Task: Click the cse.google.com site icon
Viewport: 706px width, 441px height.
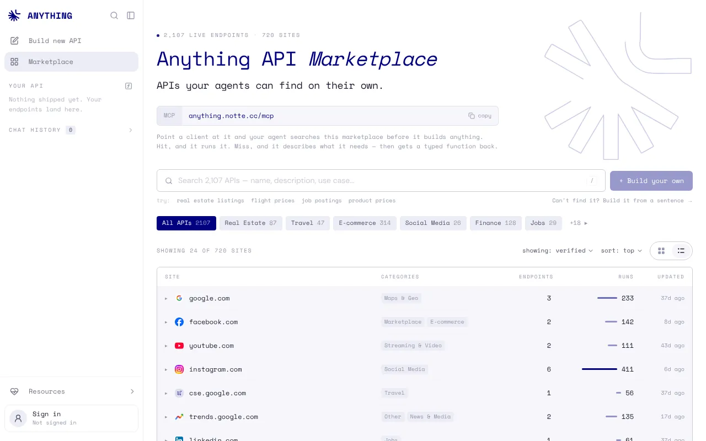Action: [179, 393]
